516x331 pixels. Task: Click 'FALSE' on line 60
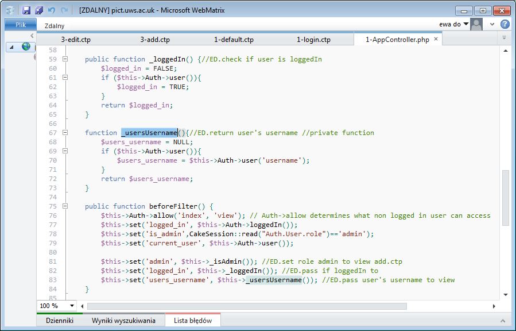(163, 68)
